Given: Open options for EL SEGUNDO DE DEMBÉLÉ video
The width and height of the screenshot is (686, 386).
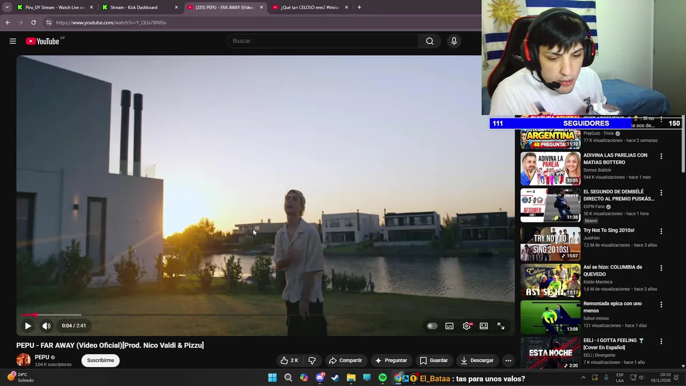Looking at the screenshot, I should click(661, 193).
